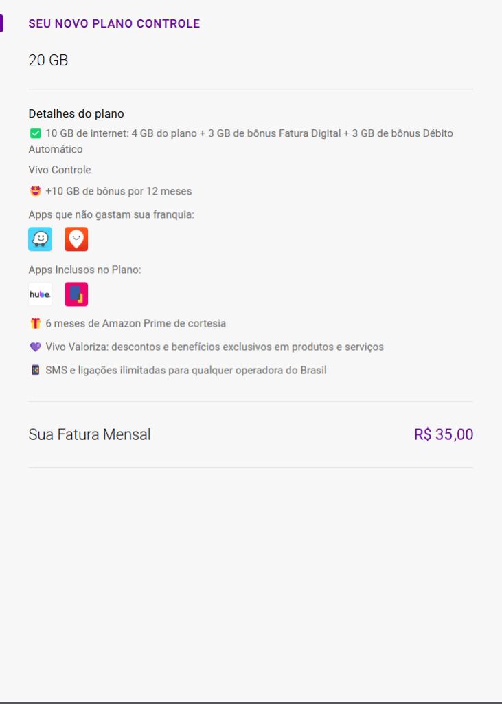Click the purple marker at left edge
This screenshot has width=502, height=704.
1,23
